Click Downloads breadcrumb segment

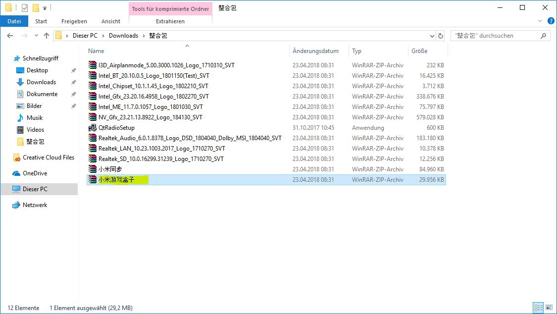click(x=123, y=36)
